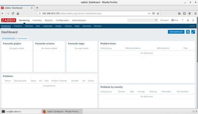198x114 pixels.
Task: Open the Discovery submenu
Action: [87, 26]
